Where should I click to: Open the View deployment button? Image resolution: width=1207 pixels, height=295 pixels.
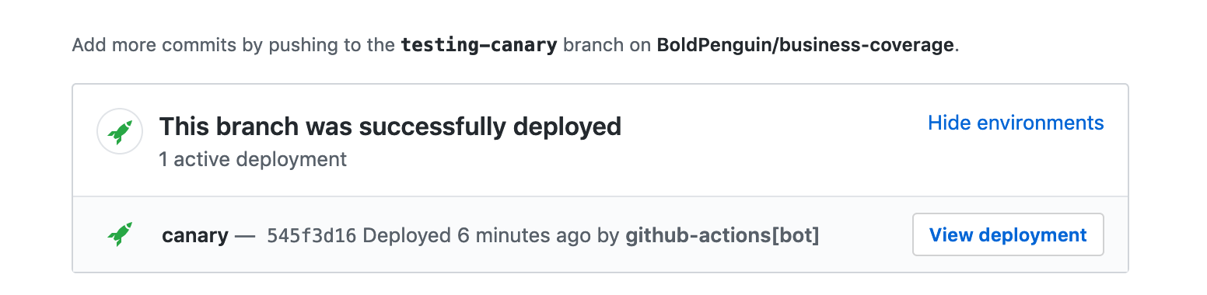click(x=1008, y=234)
